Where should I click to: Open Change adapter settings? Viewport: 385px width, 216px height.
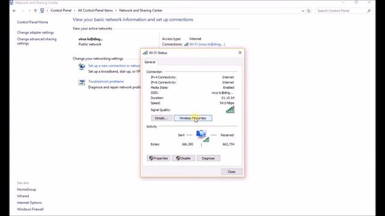(35, 32)
